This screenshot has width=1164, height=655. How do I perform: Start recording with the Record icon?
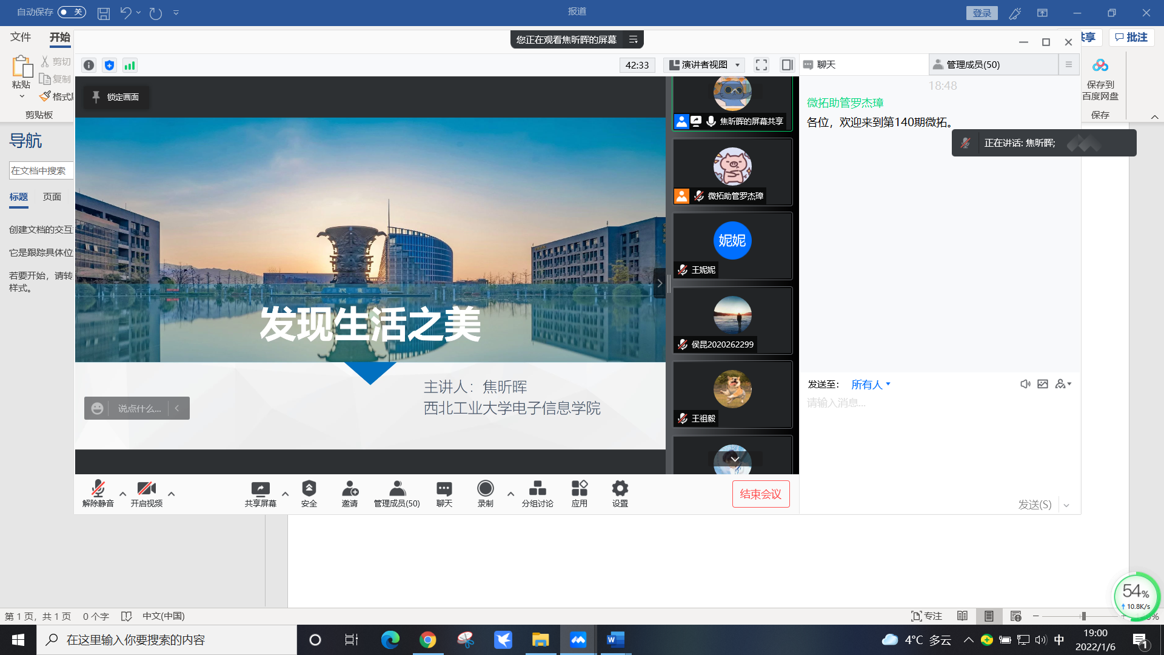[485, 489]
